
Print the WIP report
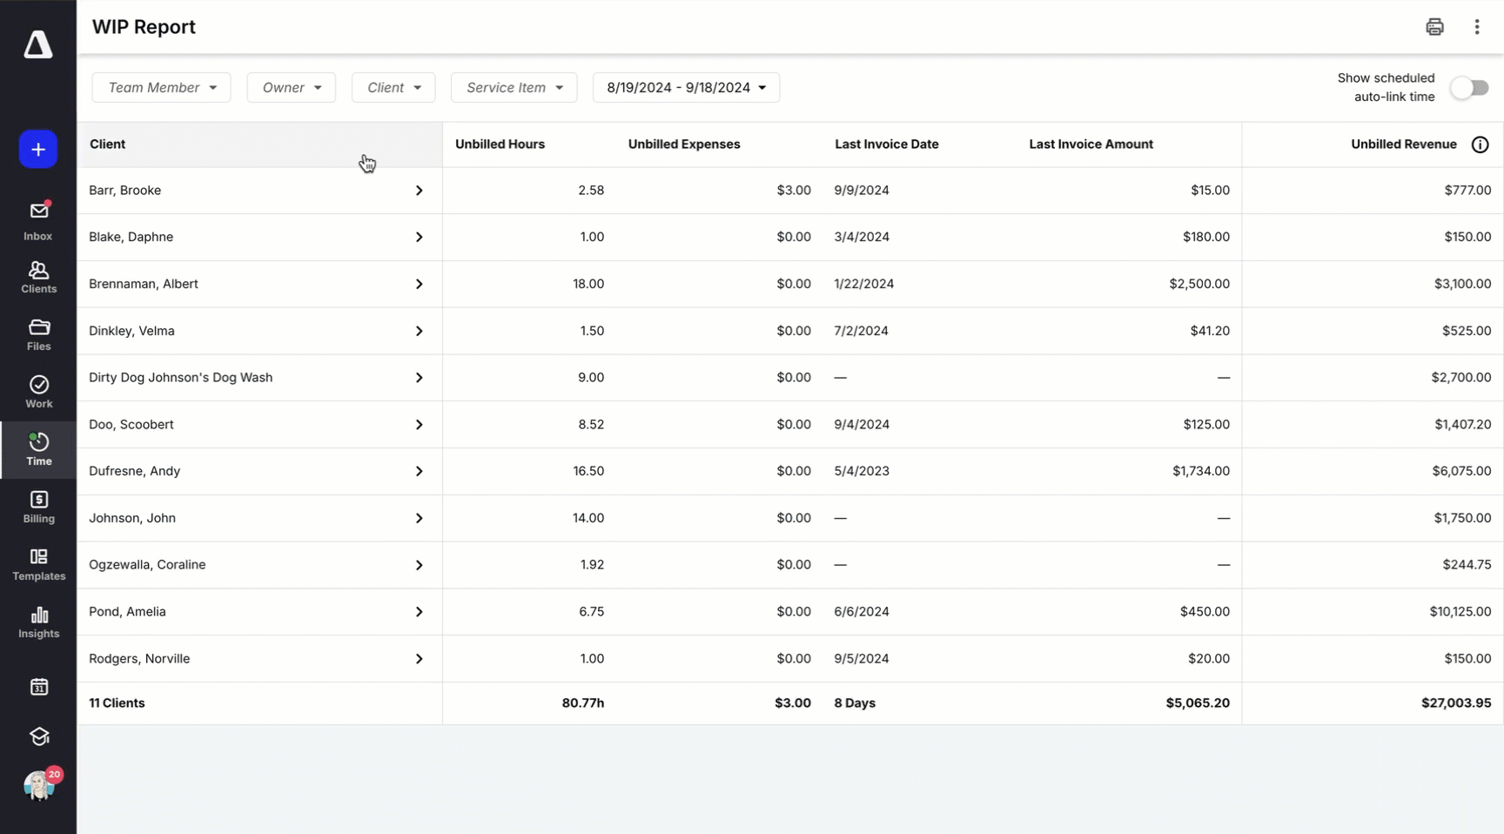point(1434,27)
